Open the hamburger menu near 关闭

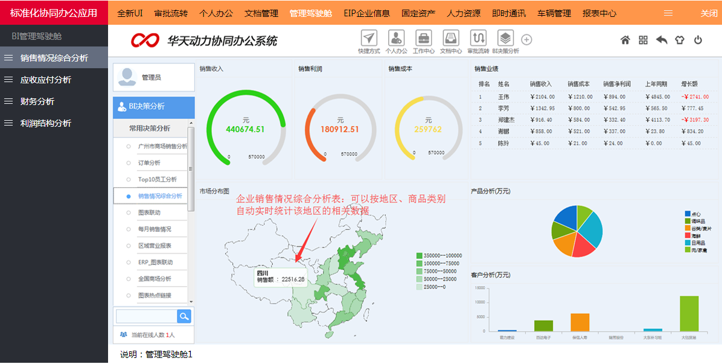[668, 12]
